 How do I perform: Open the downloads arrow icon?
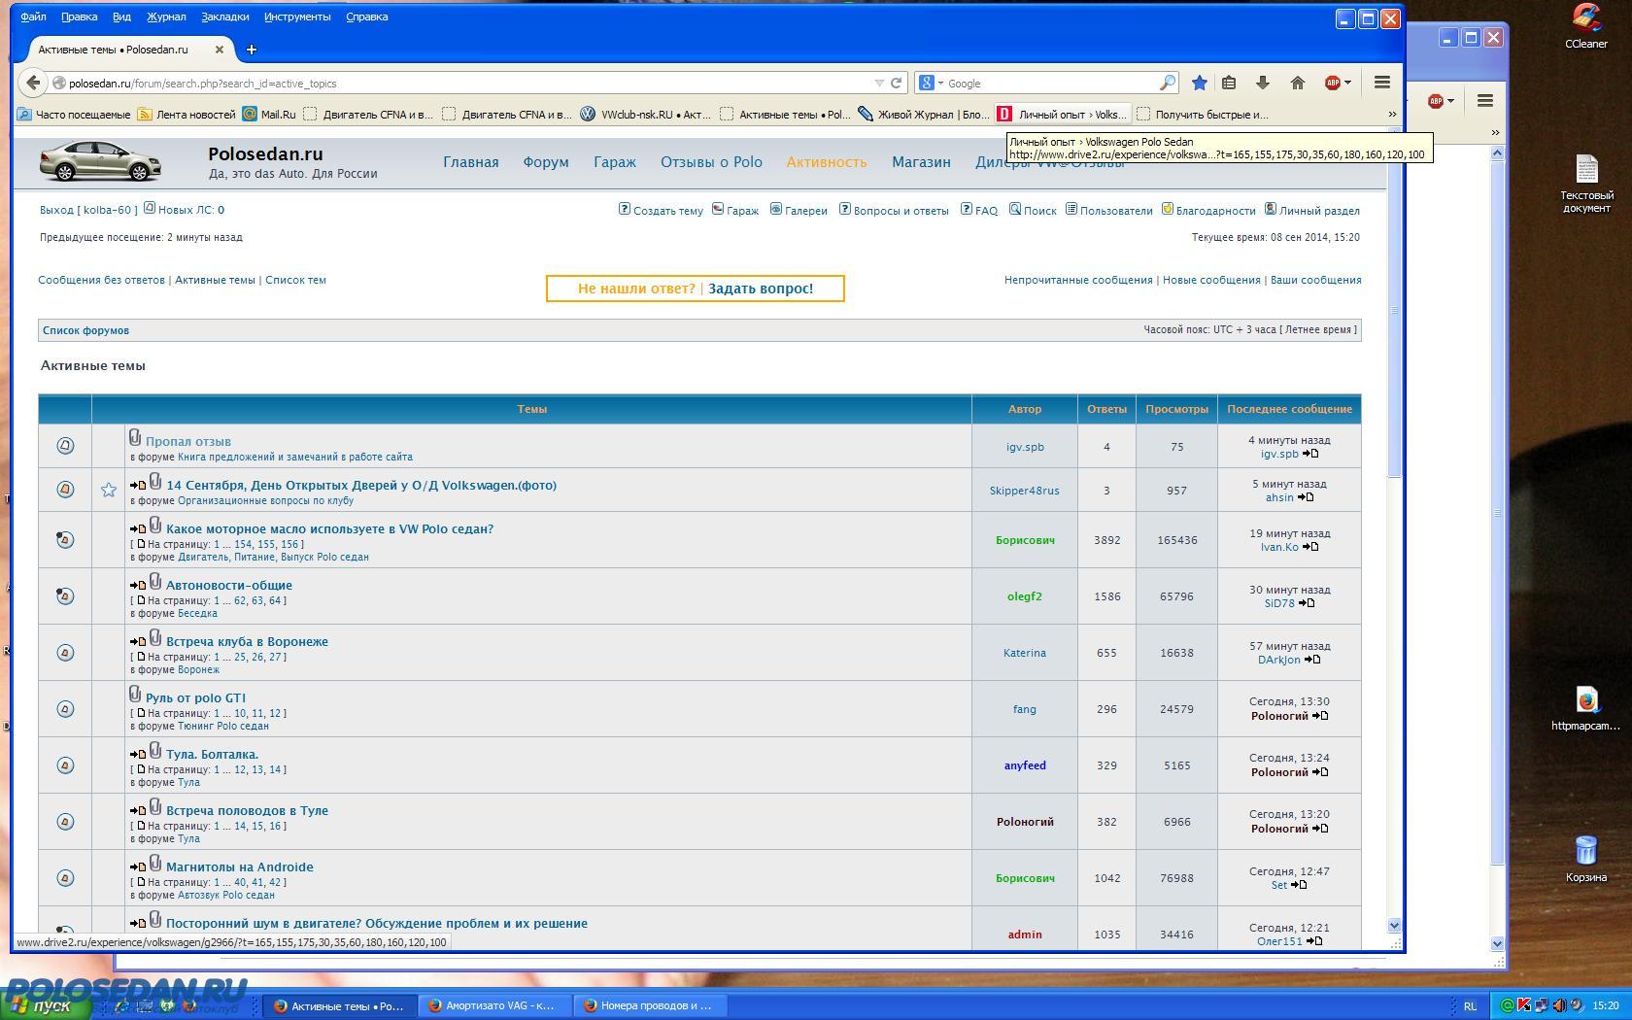click(x=1263, y=84)
